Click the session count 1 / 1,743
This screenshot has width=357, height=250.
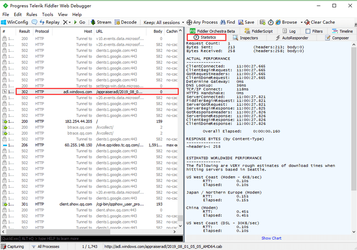click(90, 247)
